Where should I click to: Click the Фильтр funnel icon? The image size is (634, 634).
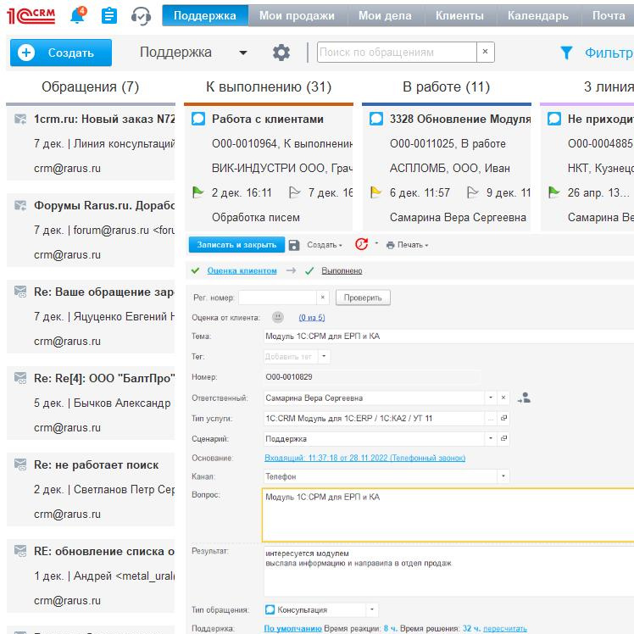(x=566, y=53)
